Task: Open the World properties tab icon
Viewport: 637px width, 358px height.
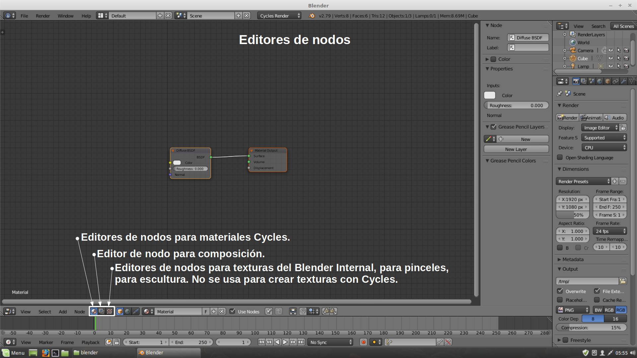Action: [600, 81]
